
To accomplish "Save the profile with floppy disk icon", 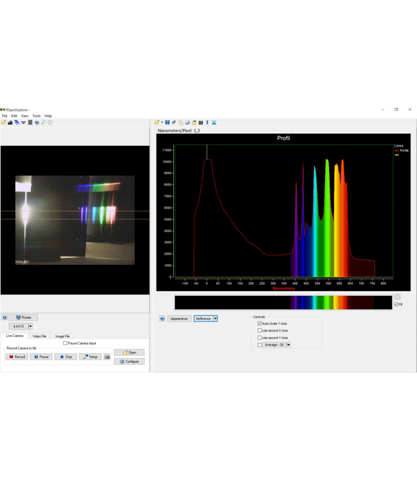I will click(x=167, y=122).
